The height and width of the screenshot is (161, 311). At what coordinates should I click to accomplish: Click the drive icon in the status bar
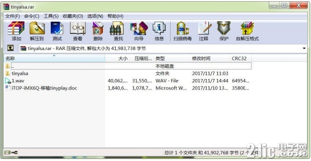coord(7,153)
